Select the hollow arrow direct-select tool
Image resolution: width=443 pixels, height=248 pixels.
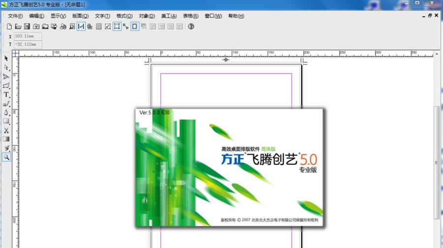[6, 67]
